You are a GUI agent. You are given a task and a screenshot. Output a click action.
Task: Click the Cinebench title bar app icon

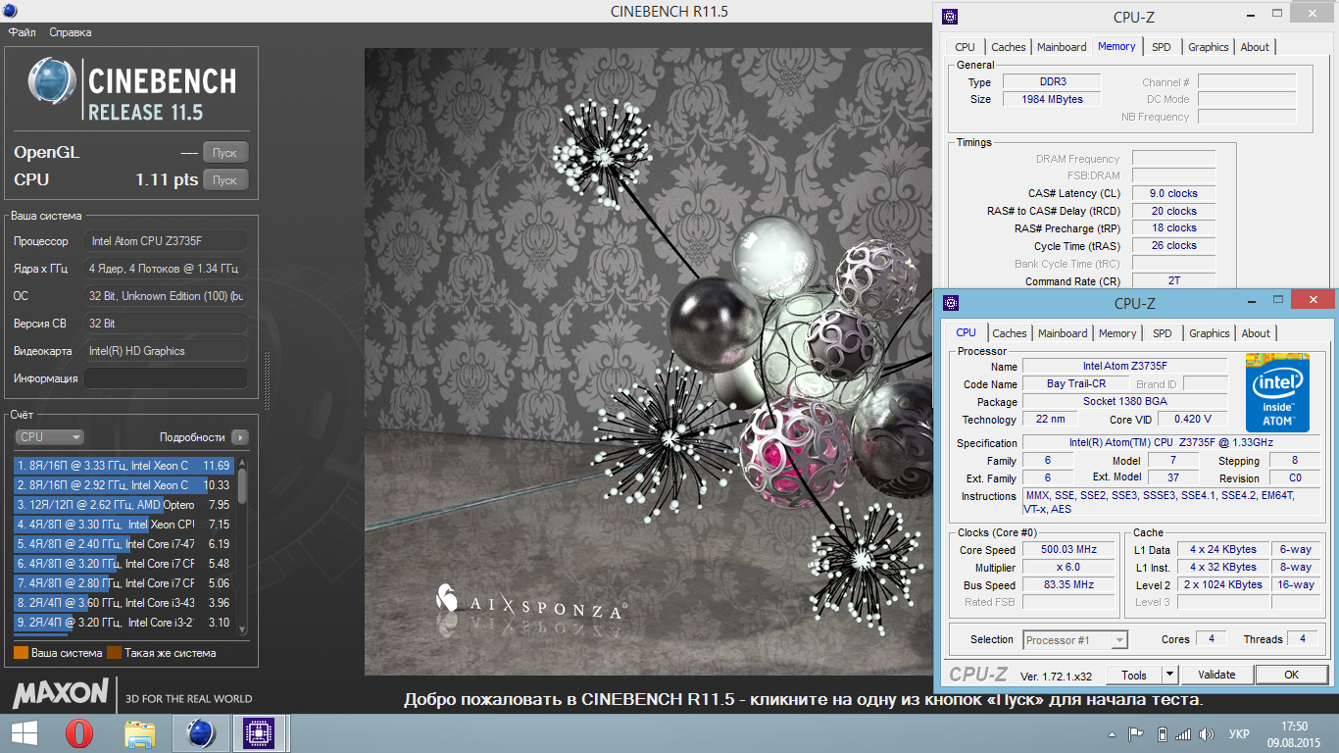pos(9,9)
